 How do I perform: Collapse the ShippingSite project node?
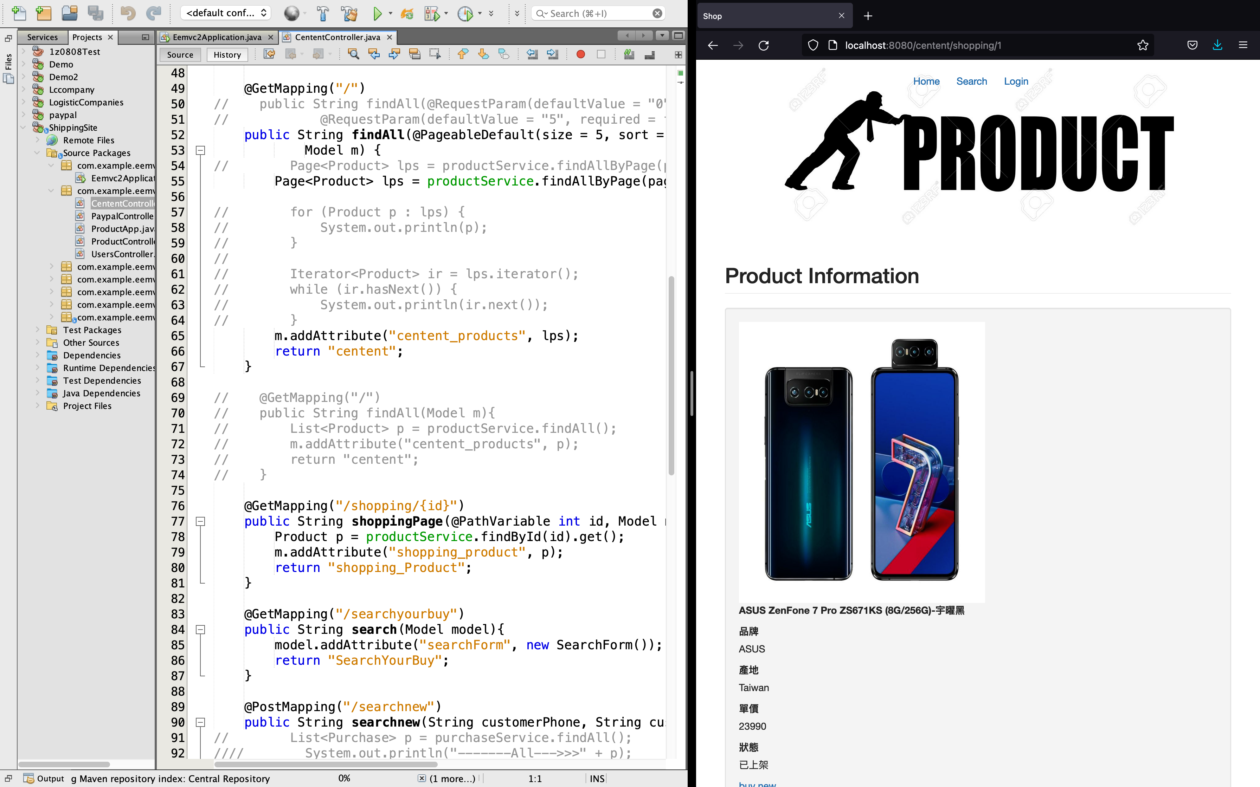23,128
